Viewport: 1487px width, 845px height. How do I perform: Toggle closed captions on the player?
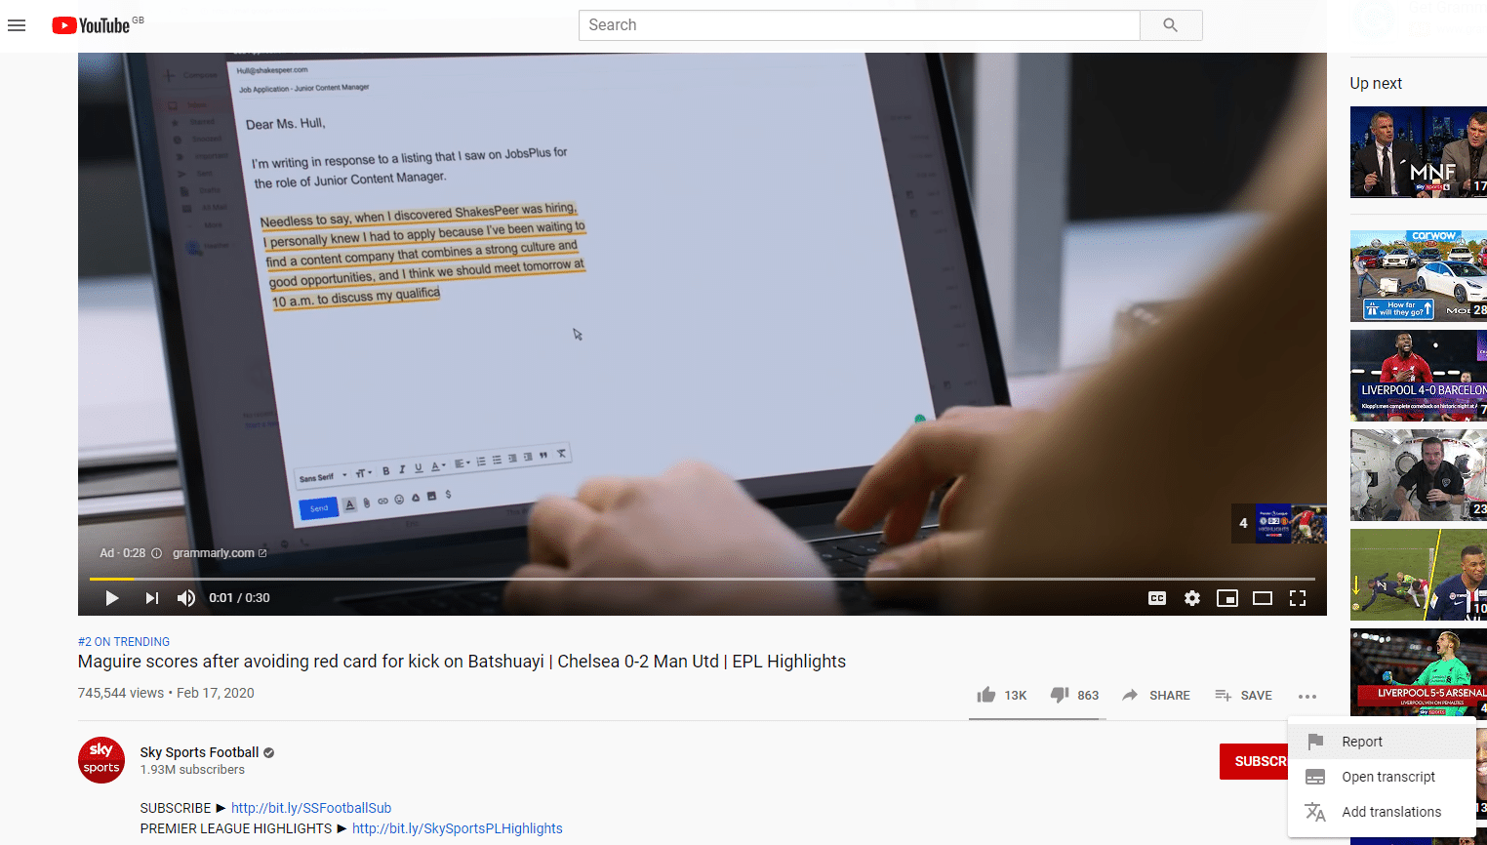point(1157,598)
